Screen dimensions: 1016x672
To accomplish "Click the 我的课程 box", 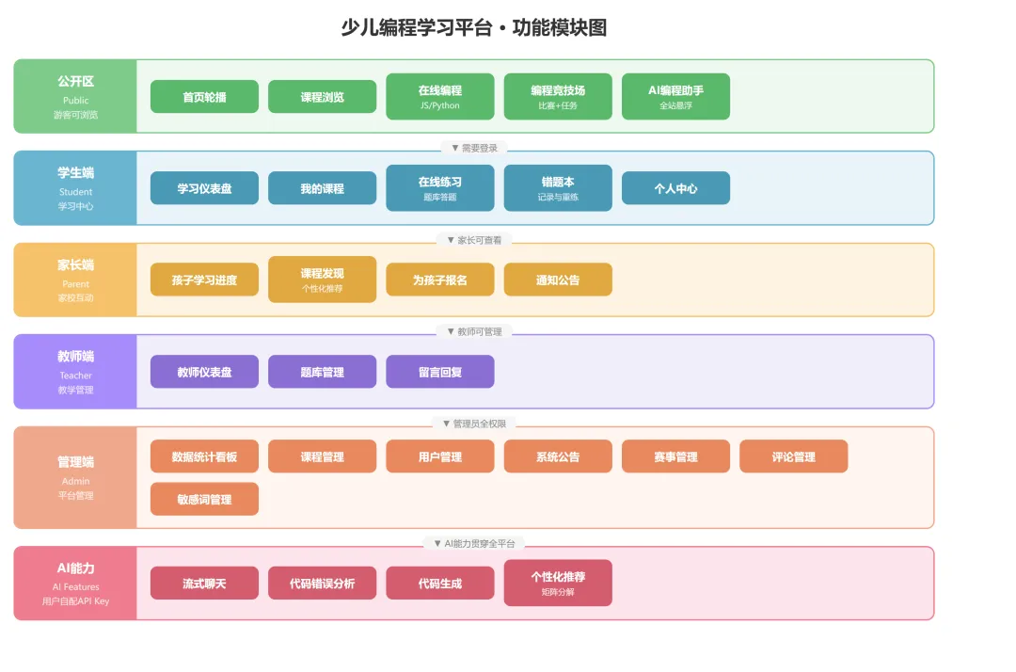I will click(322, 188).
